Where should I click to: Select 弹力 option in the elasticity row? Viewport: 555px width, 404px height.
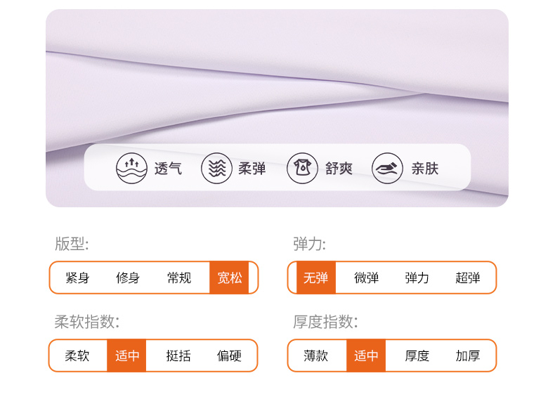click(417, 278)
